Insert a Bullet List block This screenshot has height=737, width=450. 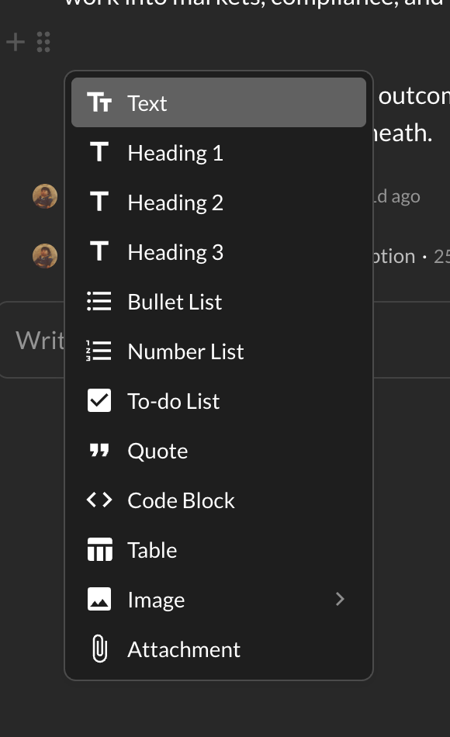219,301
